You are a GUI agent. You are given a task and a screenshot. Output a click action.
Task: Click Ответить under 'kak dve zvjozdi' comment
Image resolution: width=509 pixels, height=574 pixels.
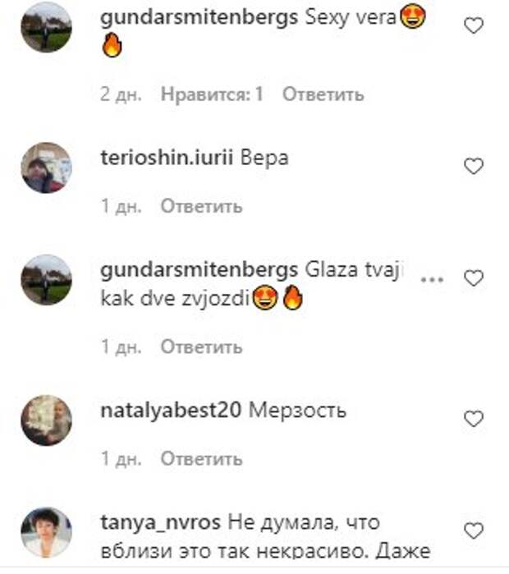pyautogui.click(x=202, y=347)
